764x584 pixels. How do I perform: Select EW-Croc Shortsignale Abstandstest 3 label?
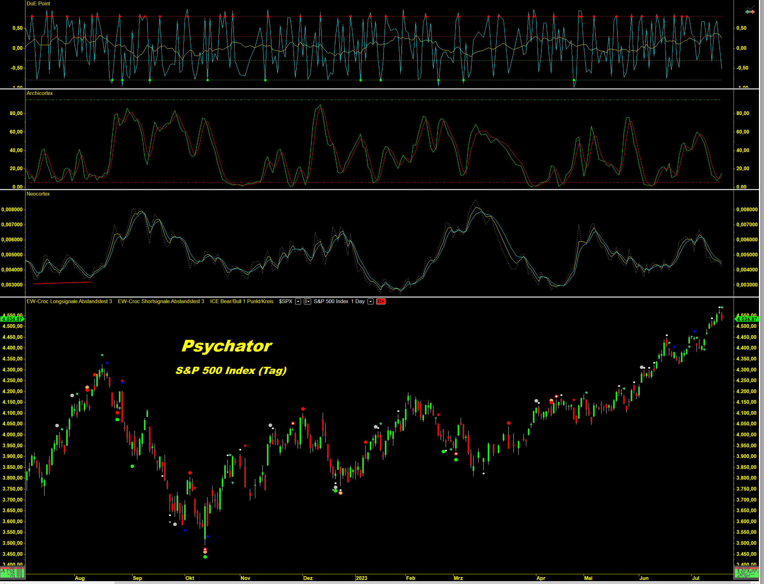161,301
